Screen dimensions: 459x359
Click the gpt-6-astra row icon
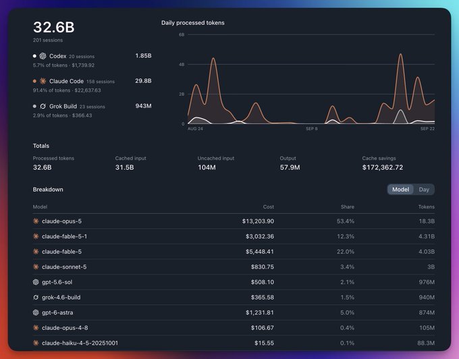click(36, 312)
